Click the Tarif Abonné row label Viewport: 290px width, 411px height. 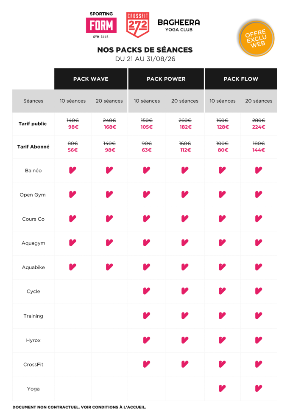click(33, 147)
